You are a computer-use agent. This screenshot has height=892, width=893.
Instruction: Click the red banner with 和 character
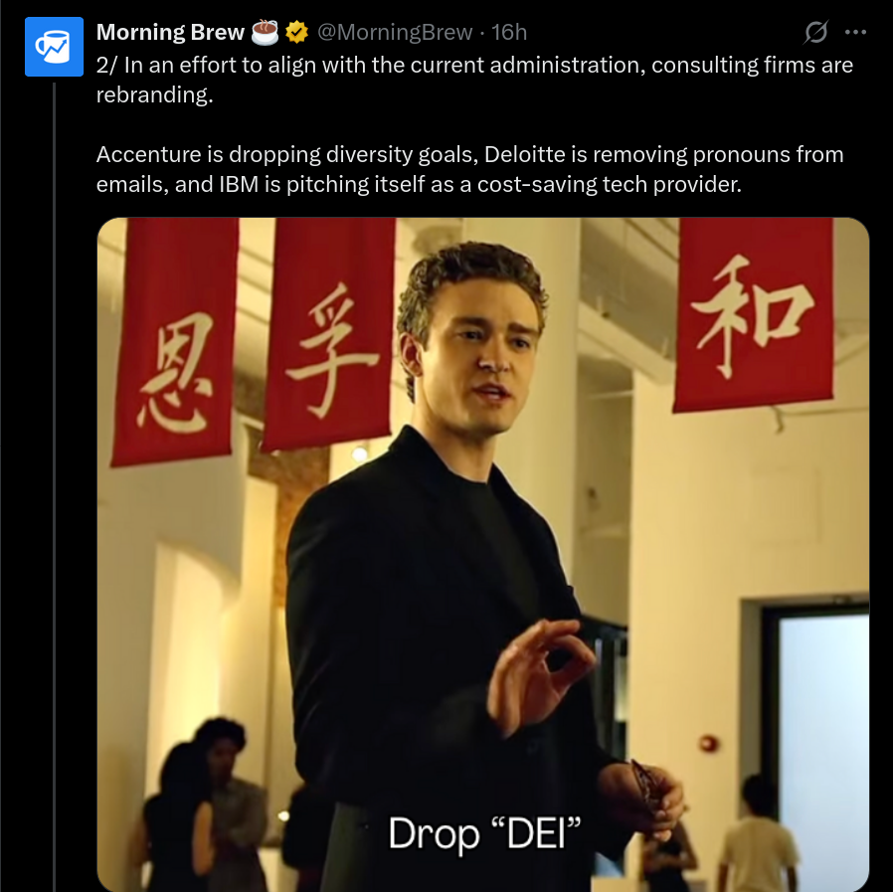click(754, 314)
